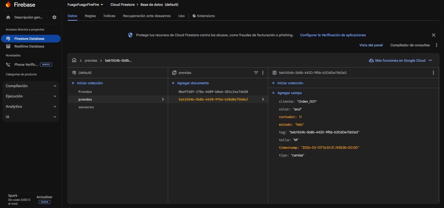This screenshot has width=444, height=208.
Task: Expand the Ejecución category
Action: tap(31, 96)
